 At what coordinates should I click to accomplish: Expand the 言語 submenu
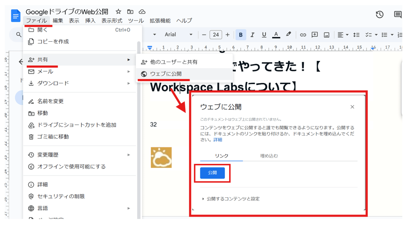(x=79, y=208)
